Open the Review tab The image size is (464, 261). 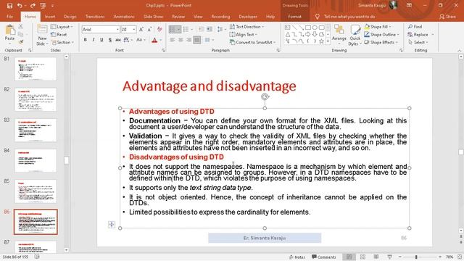178,17
